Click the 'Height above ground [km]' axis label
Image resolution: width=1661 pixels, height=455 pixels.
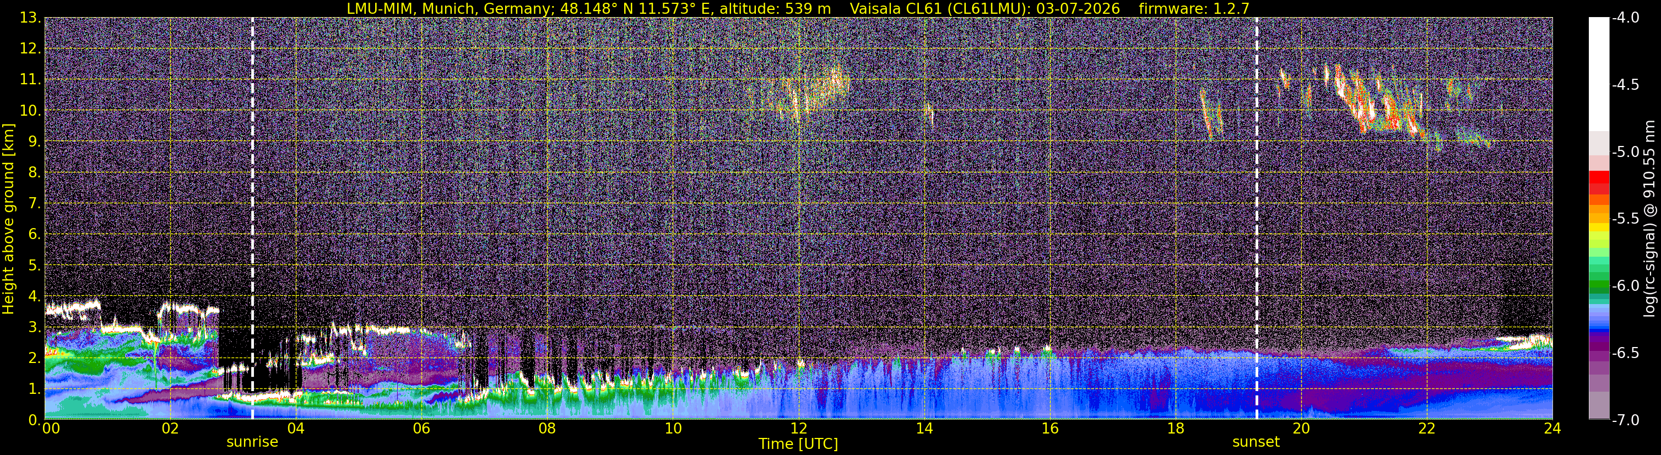tap(8, 219)
